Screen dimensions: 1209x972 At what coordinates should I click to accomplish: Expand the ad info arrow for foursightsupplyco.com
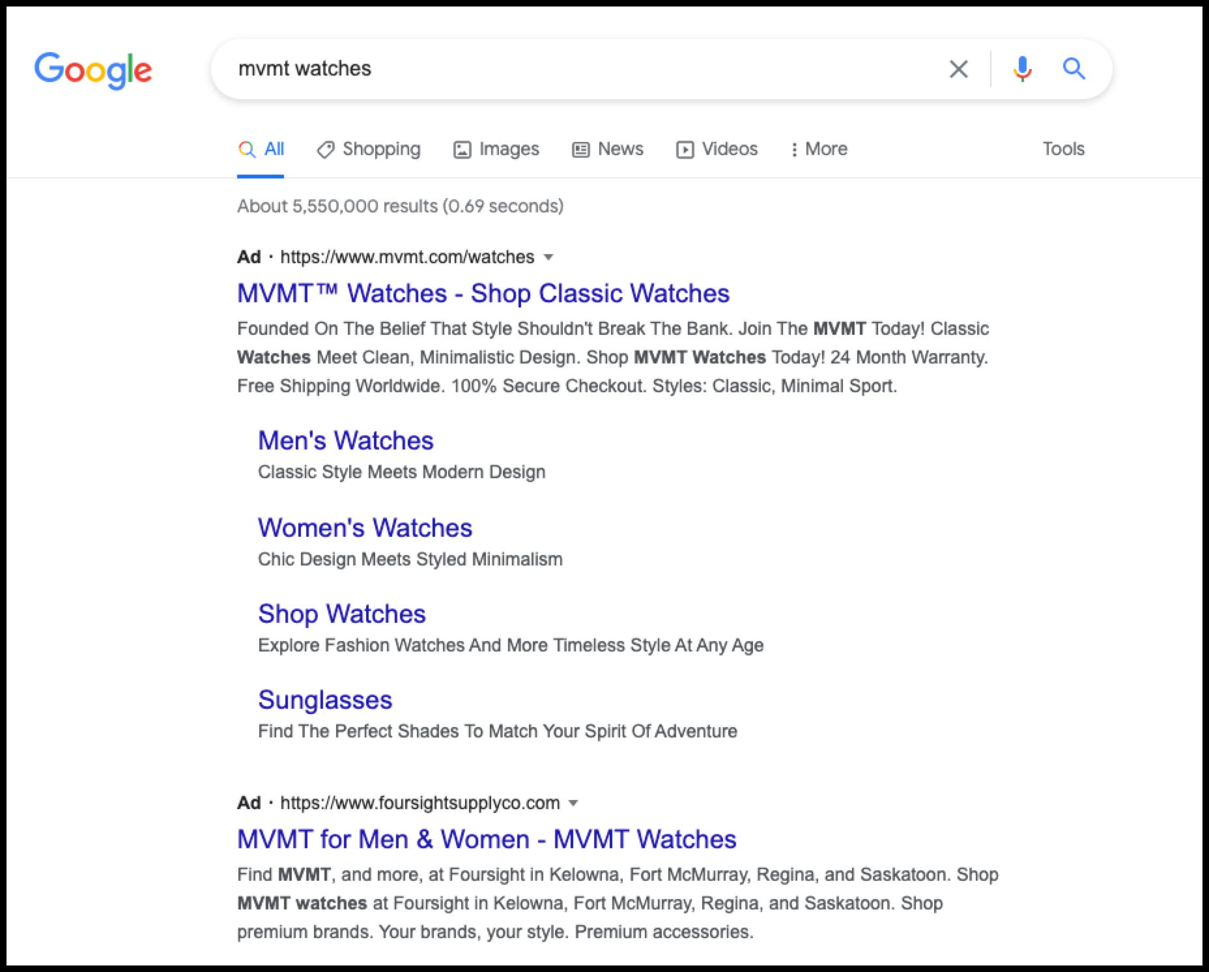(x=574, y=803)
